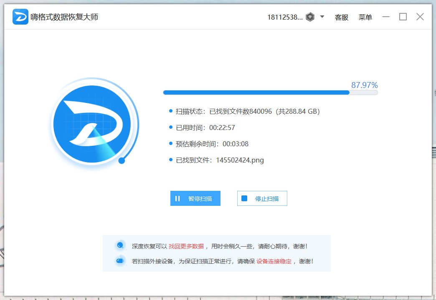Viewport: 436px width, 300px height.
Task: Open the 菜单 menu
Action: (x=365, y=17)
